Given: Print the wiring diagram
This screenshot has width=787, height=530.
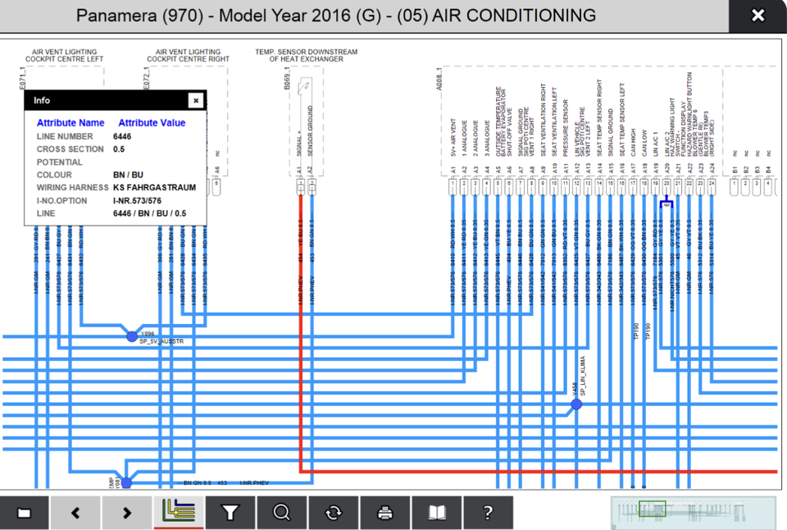Looking at the screenshot, I should coord(385,513).
